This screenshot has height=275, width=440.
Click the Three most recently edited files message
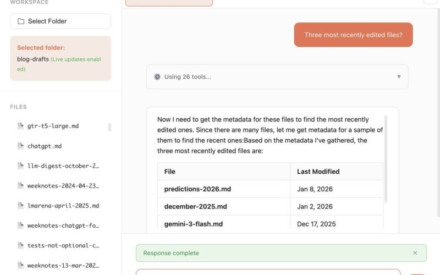click(x=353, y=35)
